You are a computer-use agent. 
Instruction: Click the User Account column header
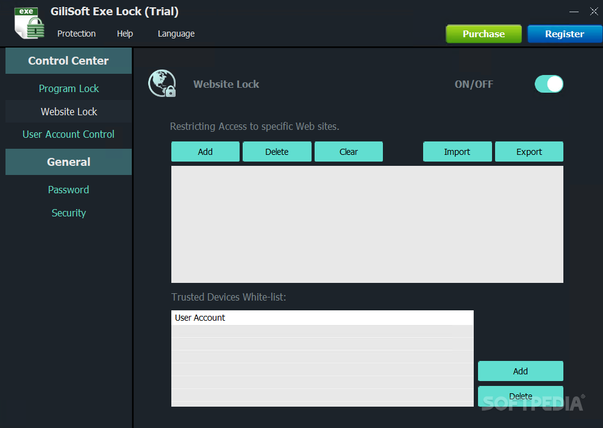click(323, 318)
